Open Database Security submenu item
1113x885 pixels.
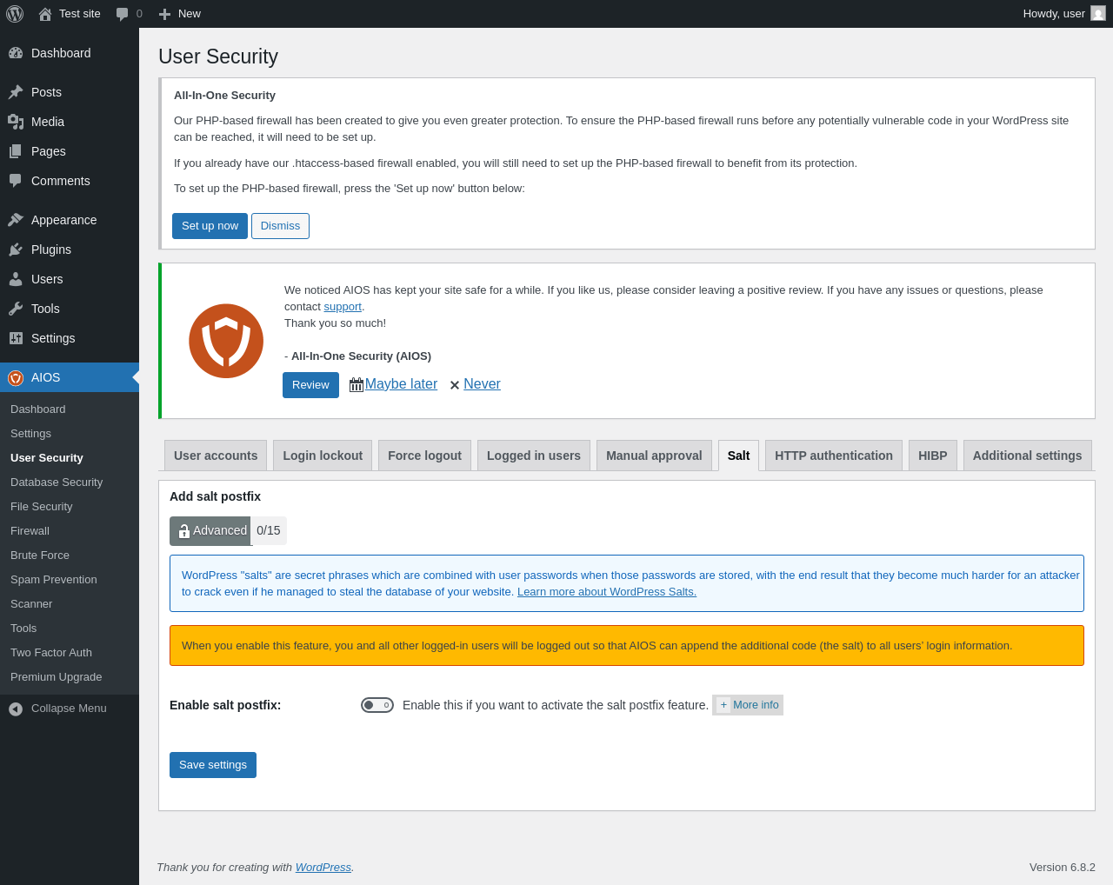pyautogui.click(x=70, y=482)
